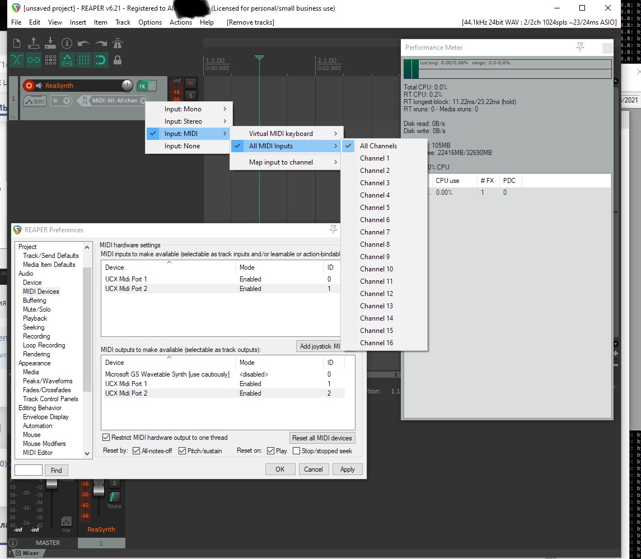Toggle auto-crossfade icon in toolbar
Image resolution: width=641 pixels, height=559 pixels.
pos(17,60)
